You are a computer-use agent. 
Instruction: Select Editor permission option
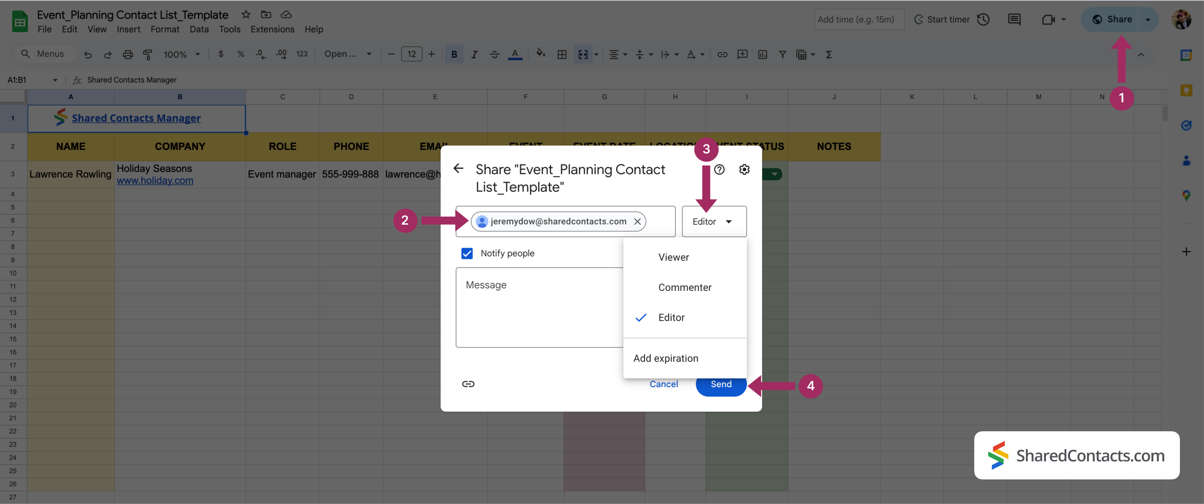685,317
